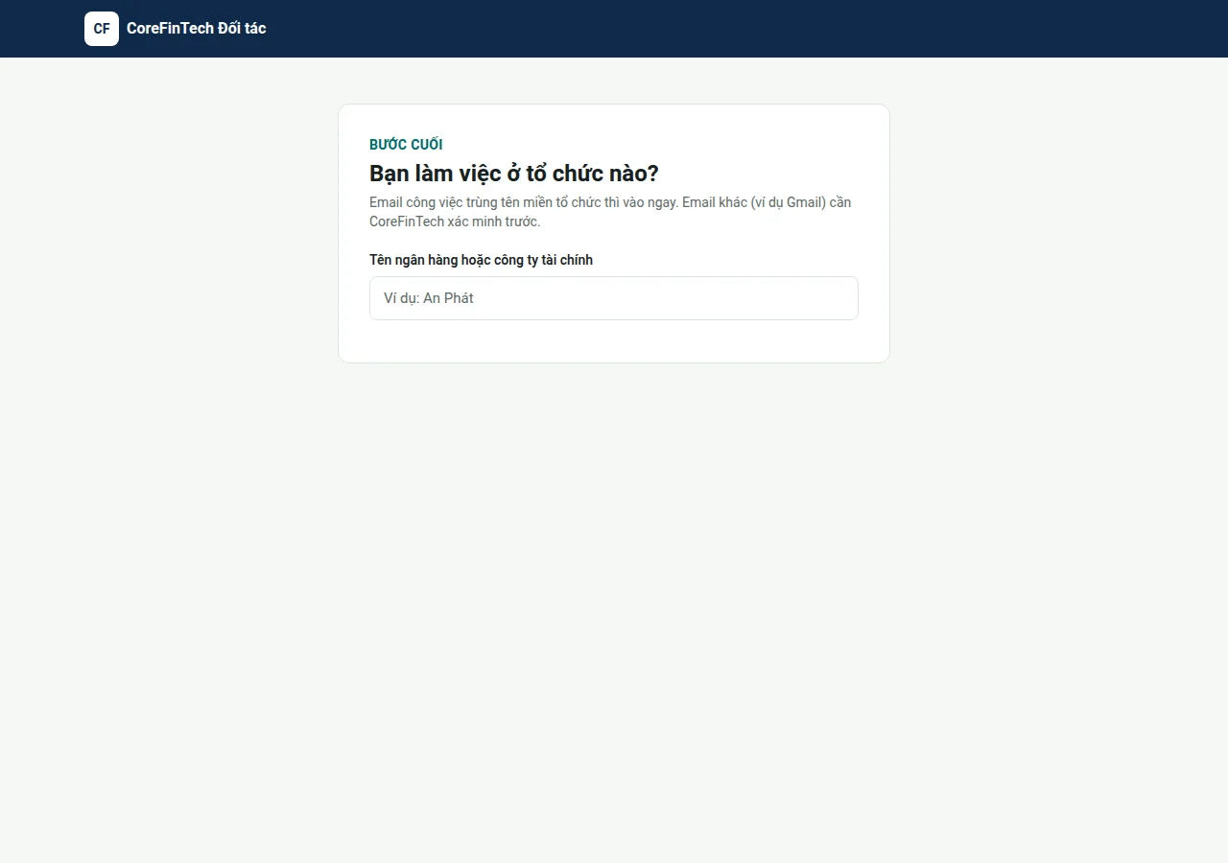Click the label "Tên ngân hàng hoặc công ty tài chính"
The height and width of the screenshot is (863, 1228).
pyautogui.click(x=481, y=260)
